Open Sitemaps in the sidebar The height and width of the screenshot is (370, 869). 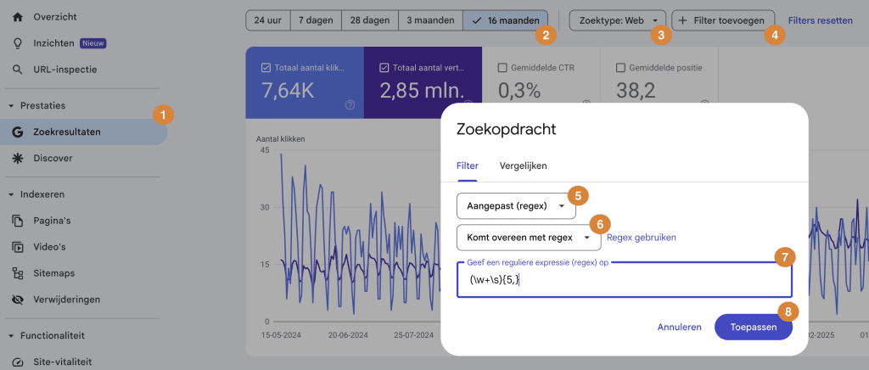point(53,273)
